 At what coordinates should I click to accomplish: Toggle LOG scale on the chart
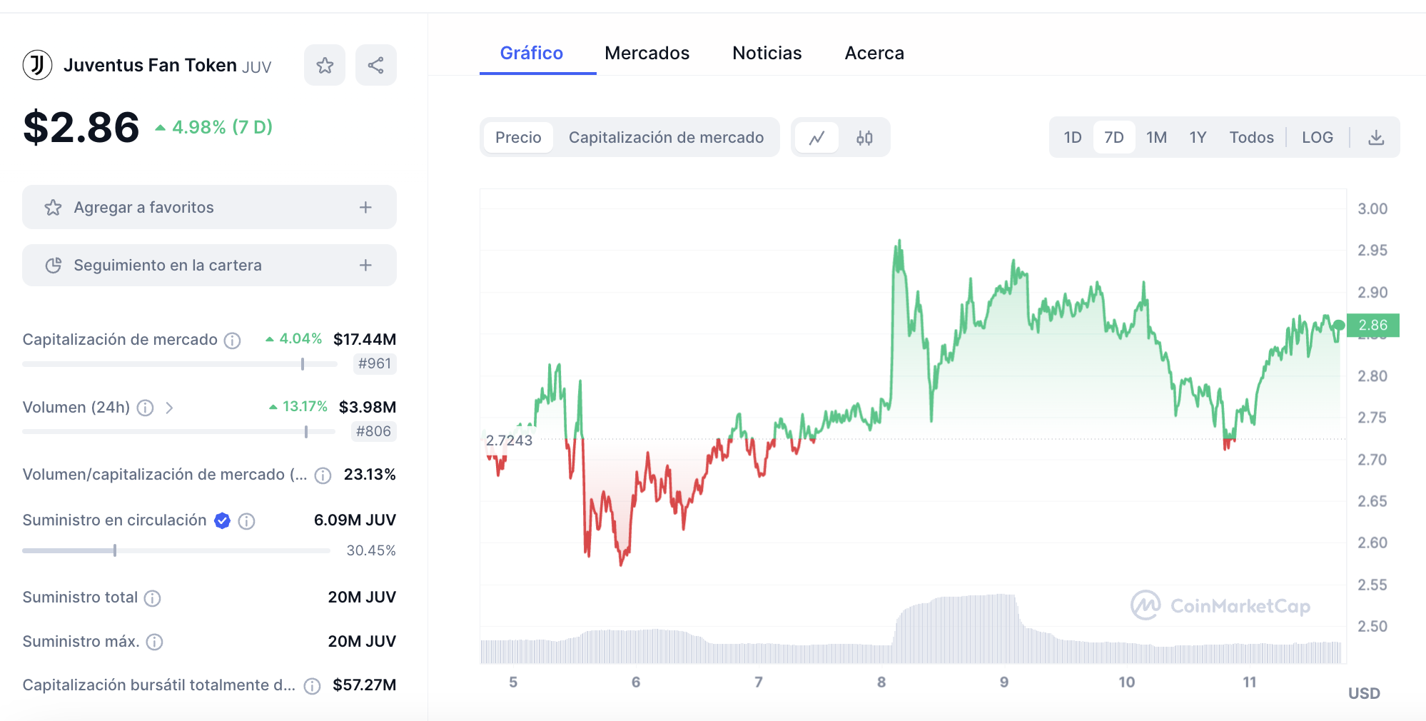1317,138
